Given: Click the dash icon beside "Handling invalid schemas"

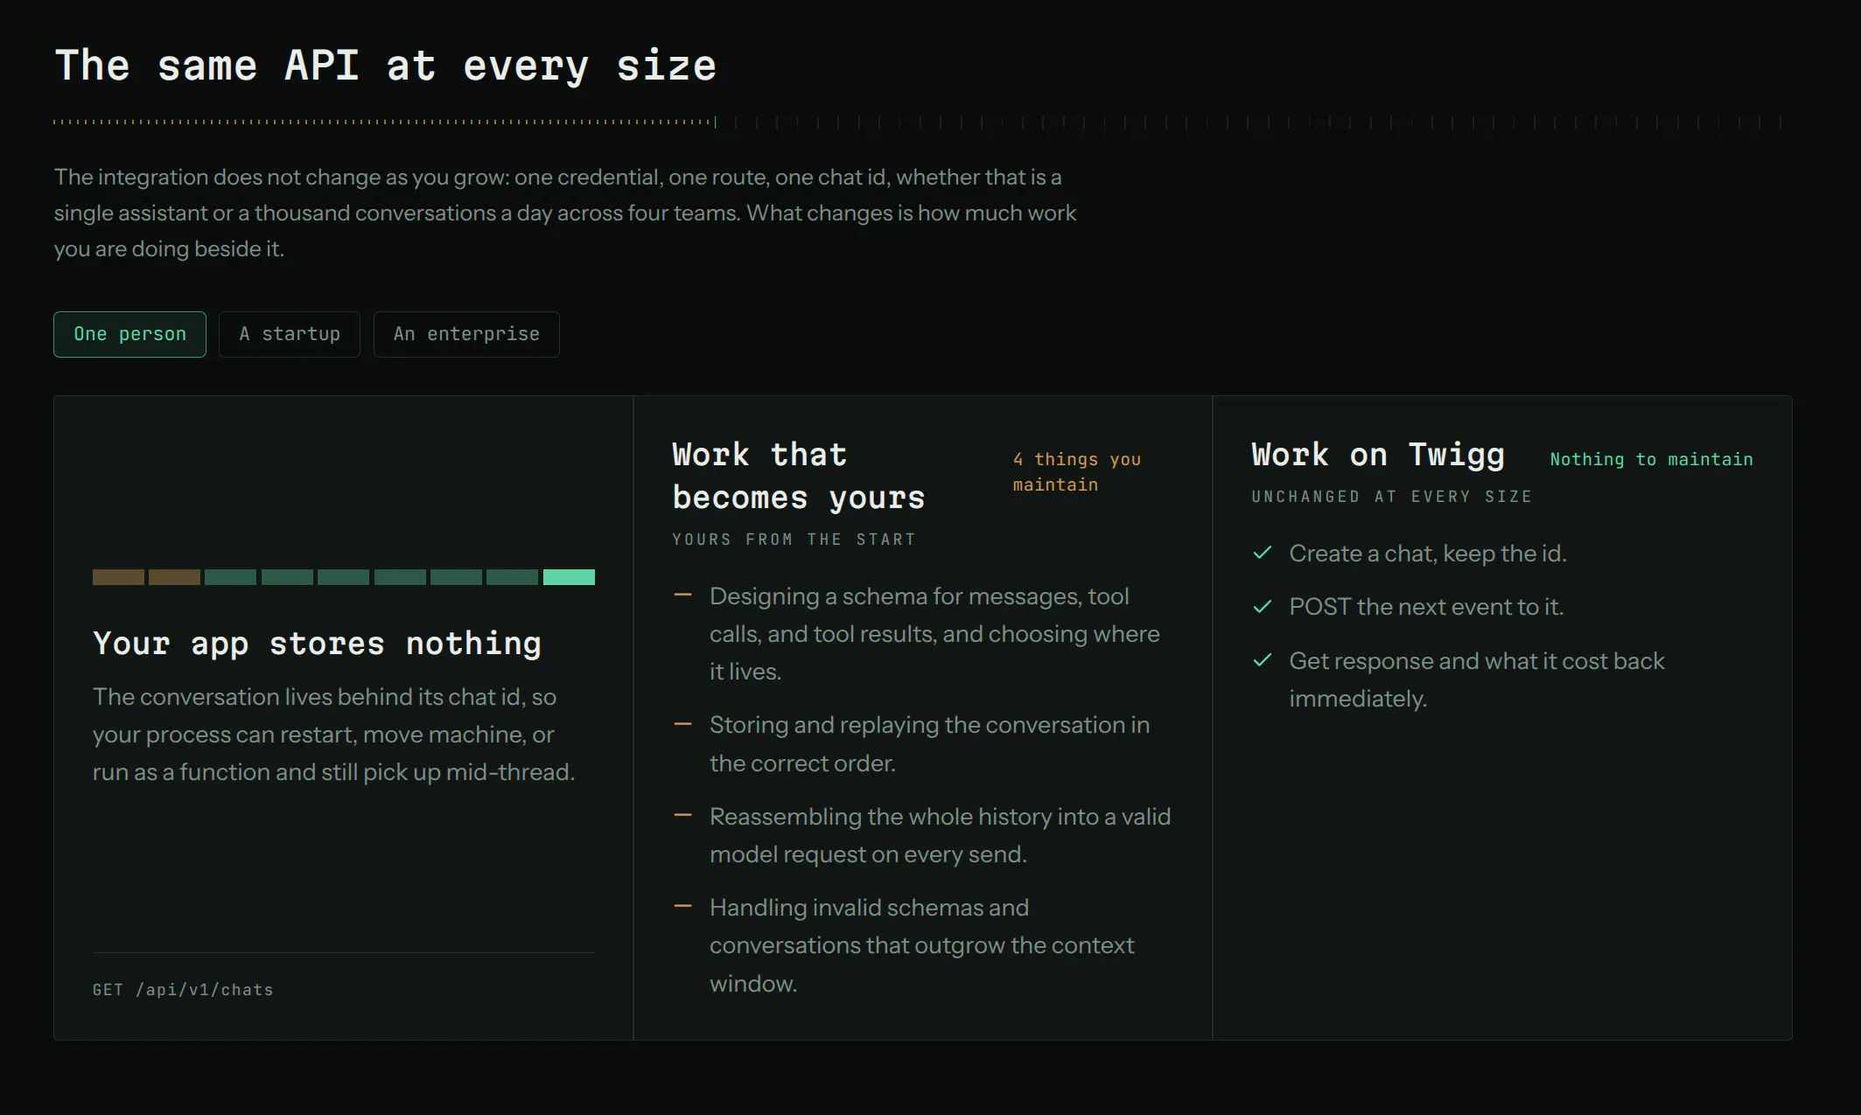Looking at the screenshot, I should 682,907.
